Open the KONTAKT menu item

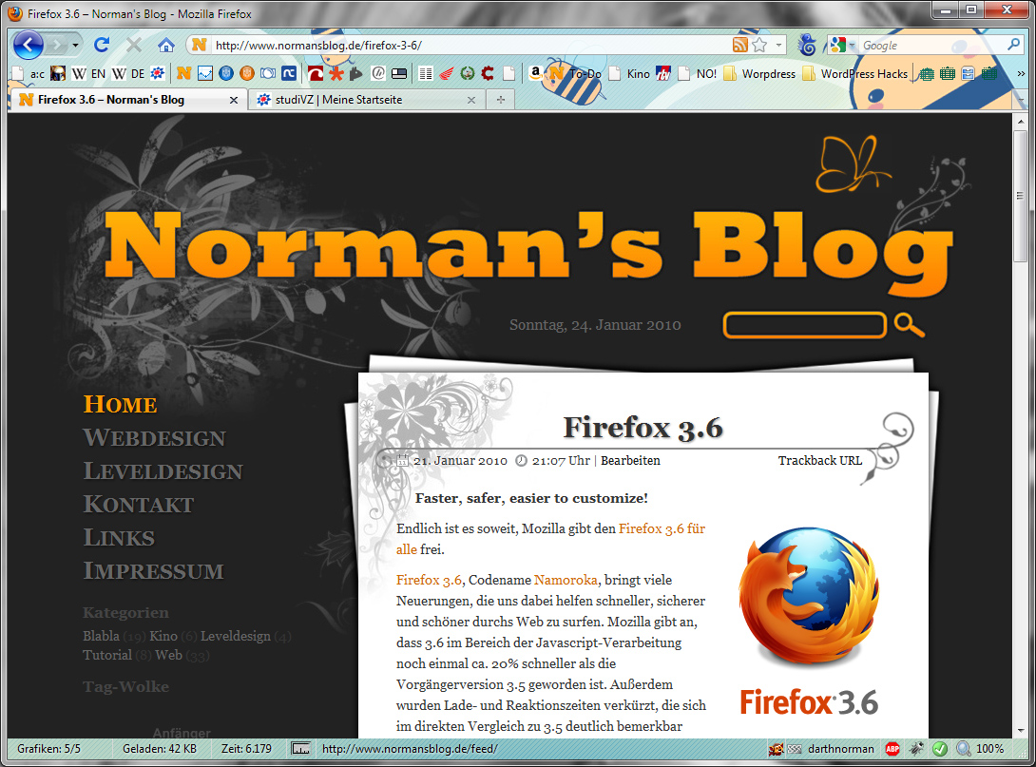coord(139,504)
